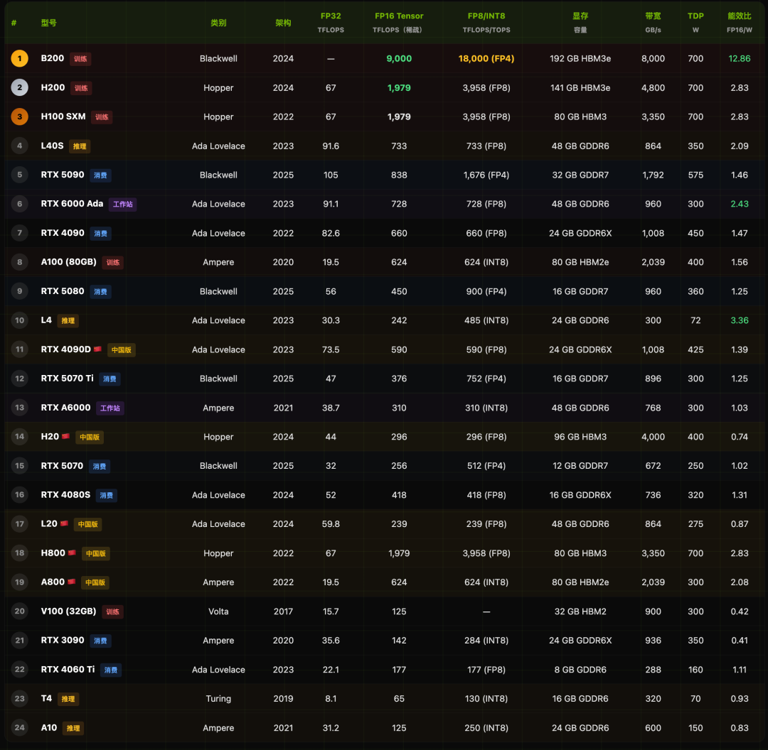
Task: Click the 消费 tag next to RTX 5090
Action: pos(100,175)
